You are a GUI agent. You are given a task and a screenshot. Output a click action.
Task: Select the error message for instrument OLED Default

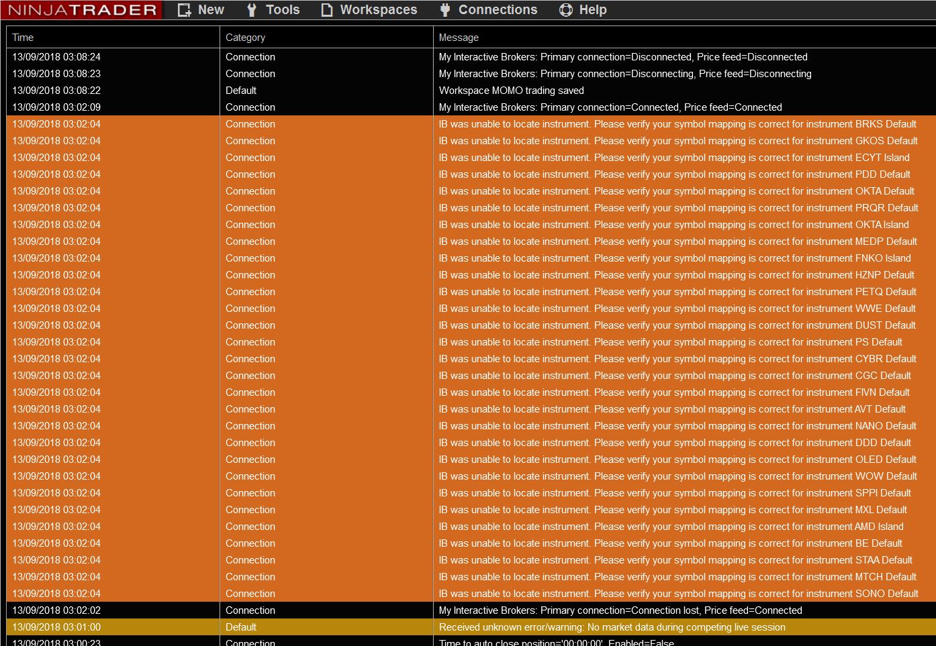click(677, 460)
